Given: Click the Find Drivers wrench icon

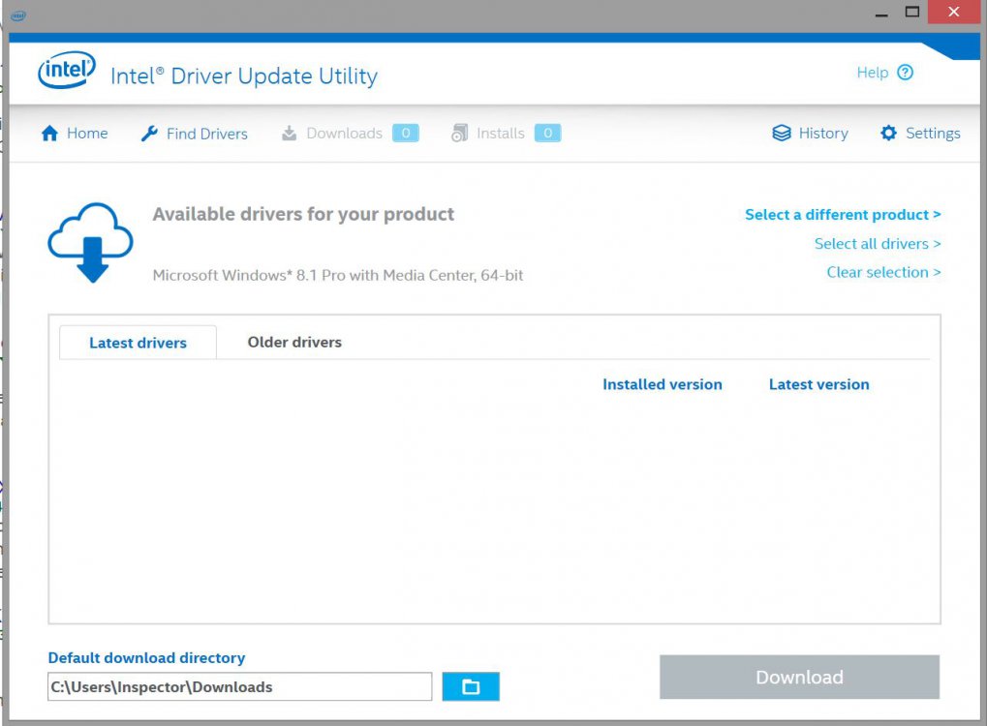Looking at the screenshot, I should (x=149, y=134).
